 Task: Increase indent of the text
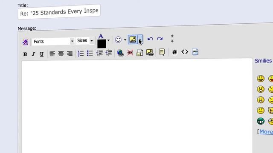point(109,53)
